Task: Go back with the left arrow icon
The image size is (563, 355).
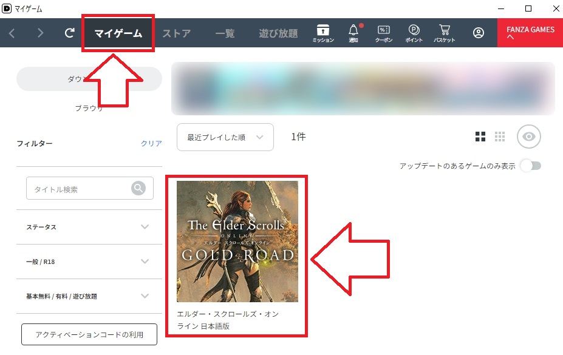Action: pos(12,33)
